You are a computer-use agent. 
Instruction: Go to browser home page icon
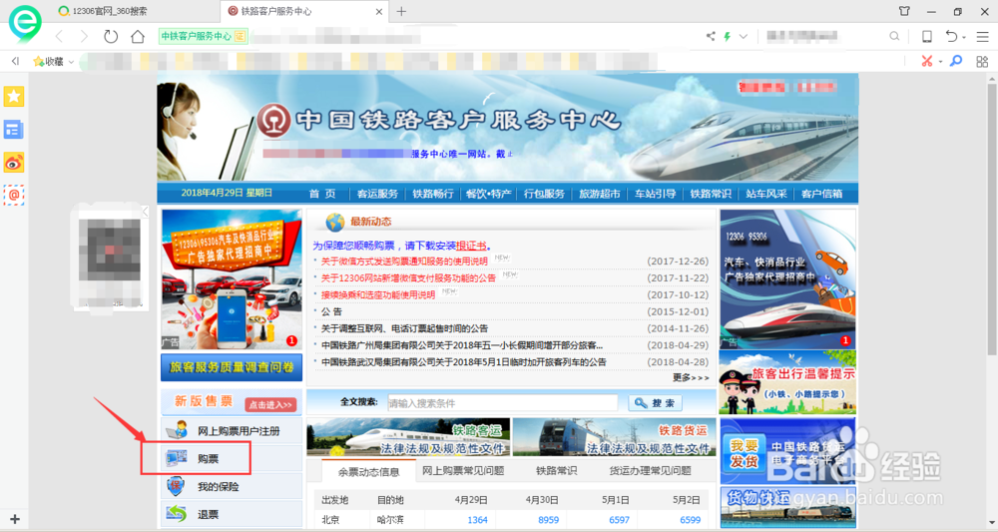pos(138,36)
